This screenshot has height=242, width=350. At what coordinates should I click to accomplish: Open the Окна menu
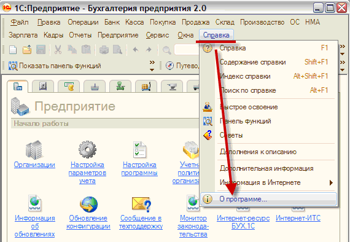[x=185, y=35]
